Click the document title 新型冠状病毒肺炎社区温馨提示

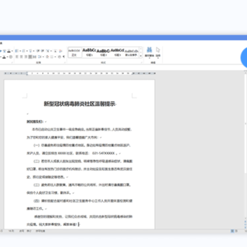click(80, 104)
